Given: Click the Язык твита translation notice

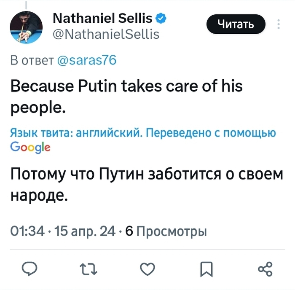Looking at the screenshot, I should 143,134.
